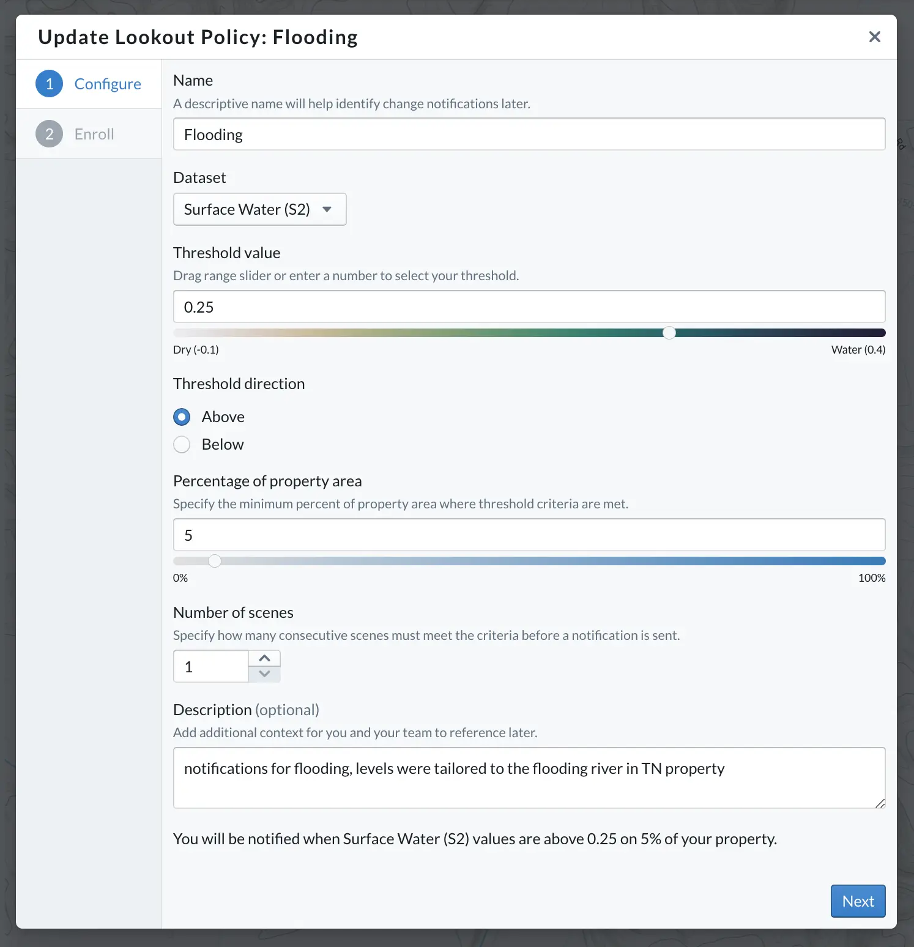This screenshot has width=914, height=947.
Task: Select the Above threshold direction
Action: (x=182, y=417)
